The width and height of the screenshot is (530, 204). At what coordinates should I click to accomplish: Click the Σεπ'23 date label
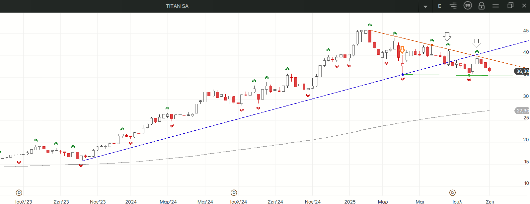[61, 201]
